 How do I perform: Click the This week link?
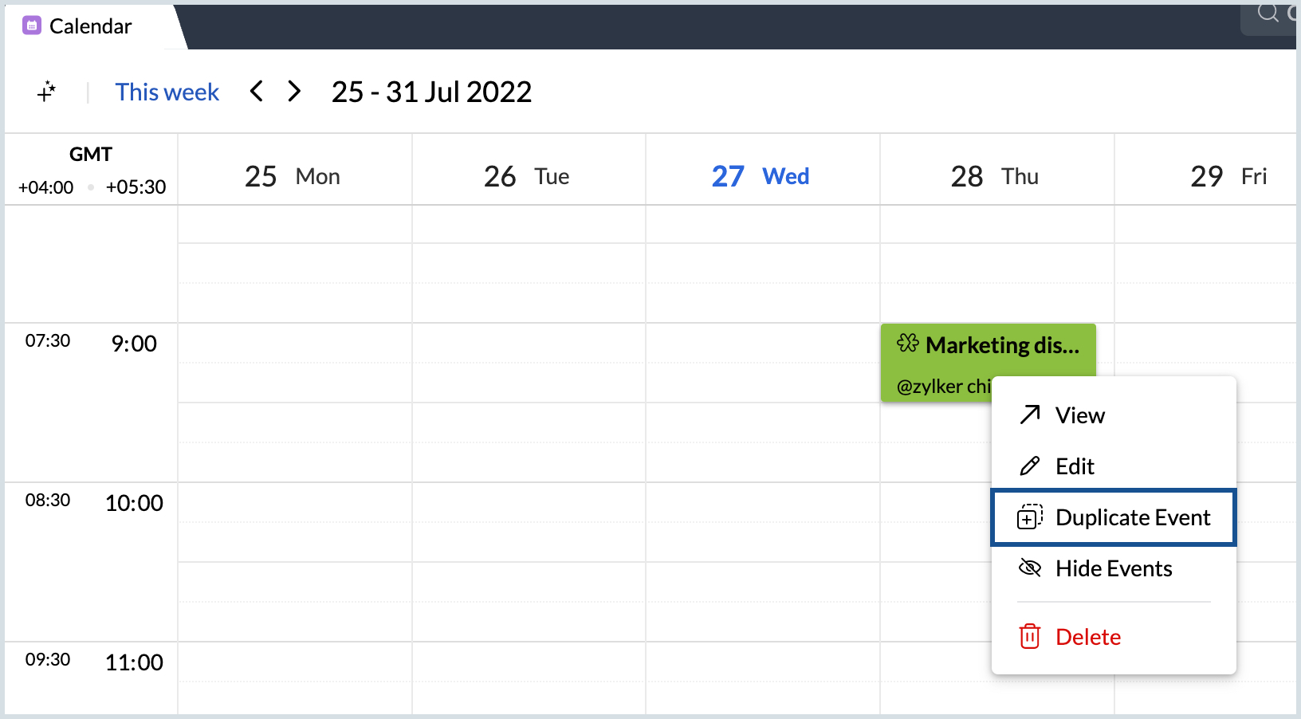click(x=167, y=92)
